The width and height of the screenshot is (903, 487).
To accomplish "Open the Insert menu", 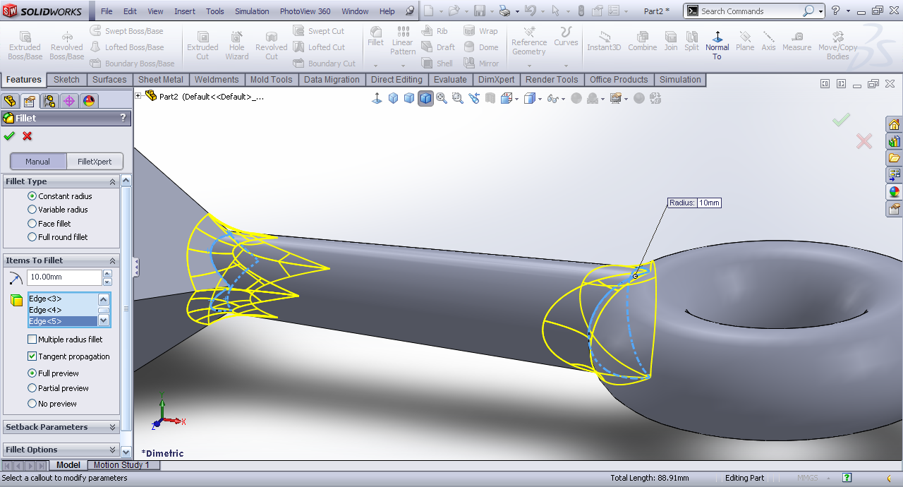I will click(x=185, y=11).
